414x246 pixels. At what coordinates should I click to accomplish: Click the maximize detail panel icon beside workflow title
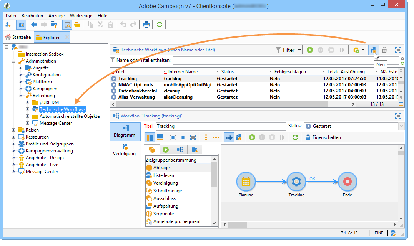pyautogui.click(x=398, y=116)
